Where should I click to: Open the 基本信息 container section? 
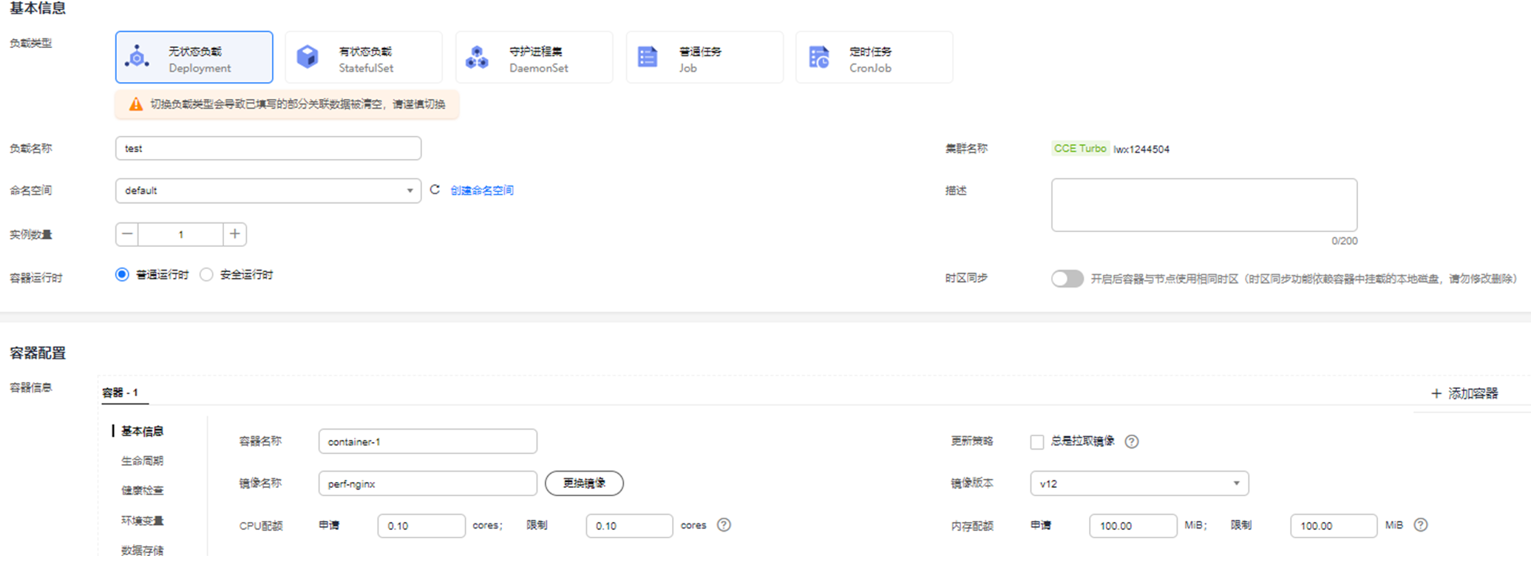coord(142,431)
